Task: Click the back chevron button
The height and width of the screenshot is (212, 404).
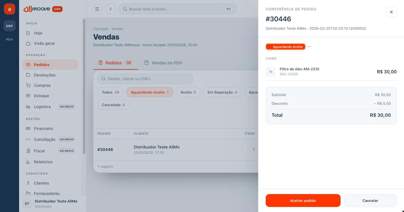Action: (111, 9)
